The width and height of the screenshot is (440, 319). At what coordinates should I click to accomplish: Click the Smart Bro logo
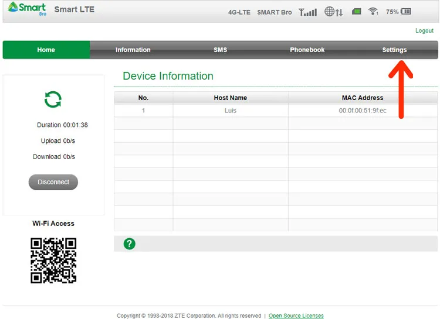(x=27, y=9)
